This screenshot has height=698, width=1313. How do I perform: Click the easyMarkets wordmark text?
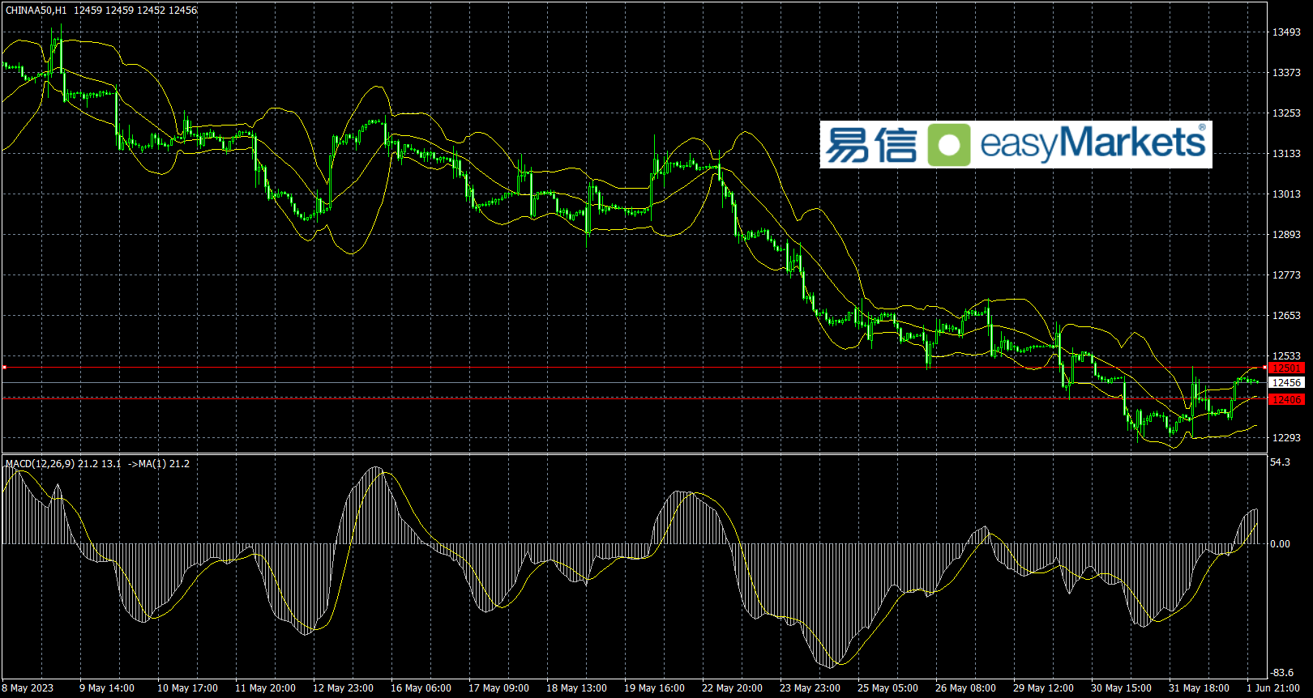1093,143
